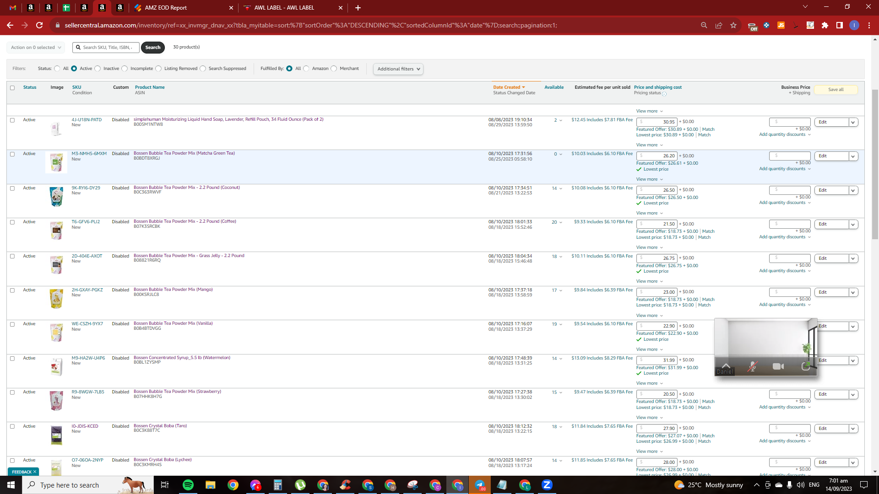Open SKU link M9-HA2W-U4P6
This screenshot has height=494, width=879.
88,358
